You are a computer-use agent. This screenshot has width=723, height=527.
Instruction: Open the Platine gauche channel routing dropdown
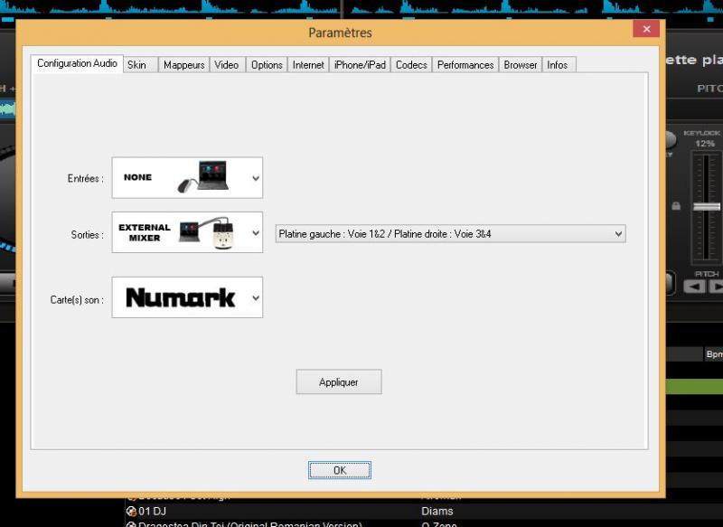pos(450,234)
